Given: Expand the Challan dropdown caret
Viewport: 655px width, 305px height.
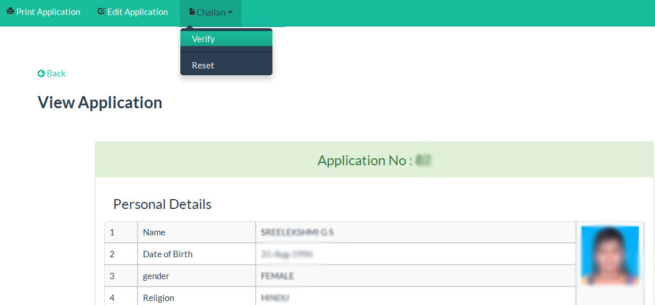Looking at the screenshot, I should coord(230,12).
